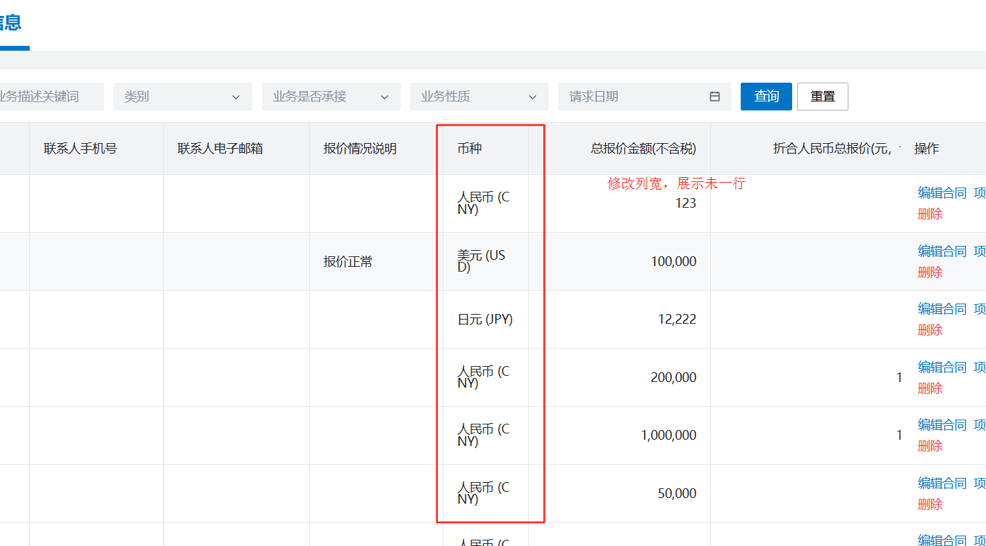Expand the 业务是否承接 dropdown
This screenshot has height=546, width=986.
(x=331, y=97)
